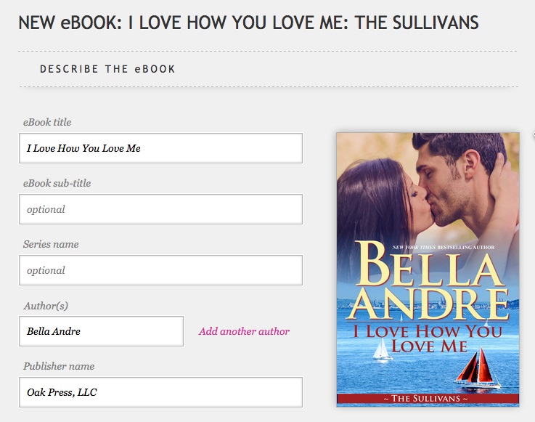
Task: Click the white sailboat on the cover
Action: coord(381,349)
